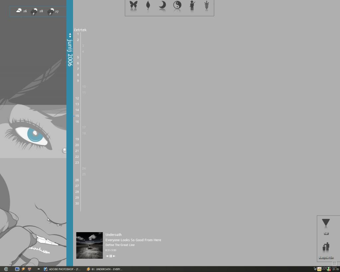Select faded weekend day 17 in the calendar
This screenshot has height=272, width=340.
tap(84, 128)
